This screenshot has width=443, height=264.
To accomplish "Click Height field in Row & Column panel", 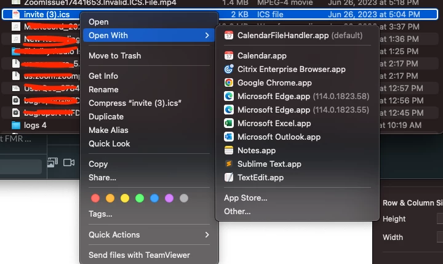I will coord(440,219).
